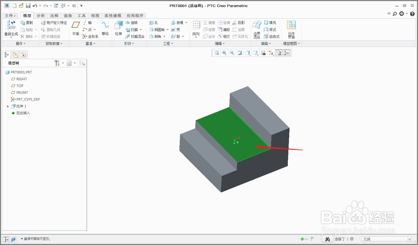
Task: Toggle the spin center display icon
Action: pos(286,53)
